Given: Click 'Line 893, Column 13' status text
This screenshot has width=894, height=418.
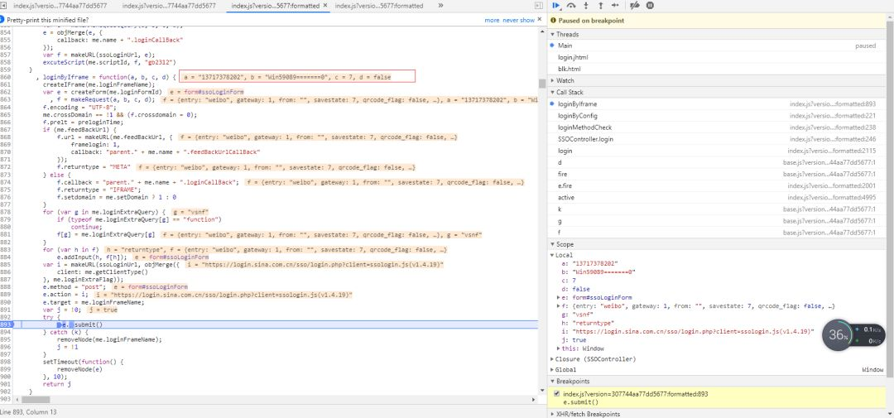Looking at the screenshot, I should (x=28, y=413).
